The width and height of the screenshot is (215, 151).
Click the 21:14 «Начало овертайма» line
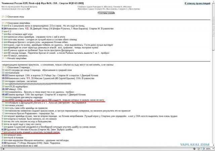14,58
